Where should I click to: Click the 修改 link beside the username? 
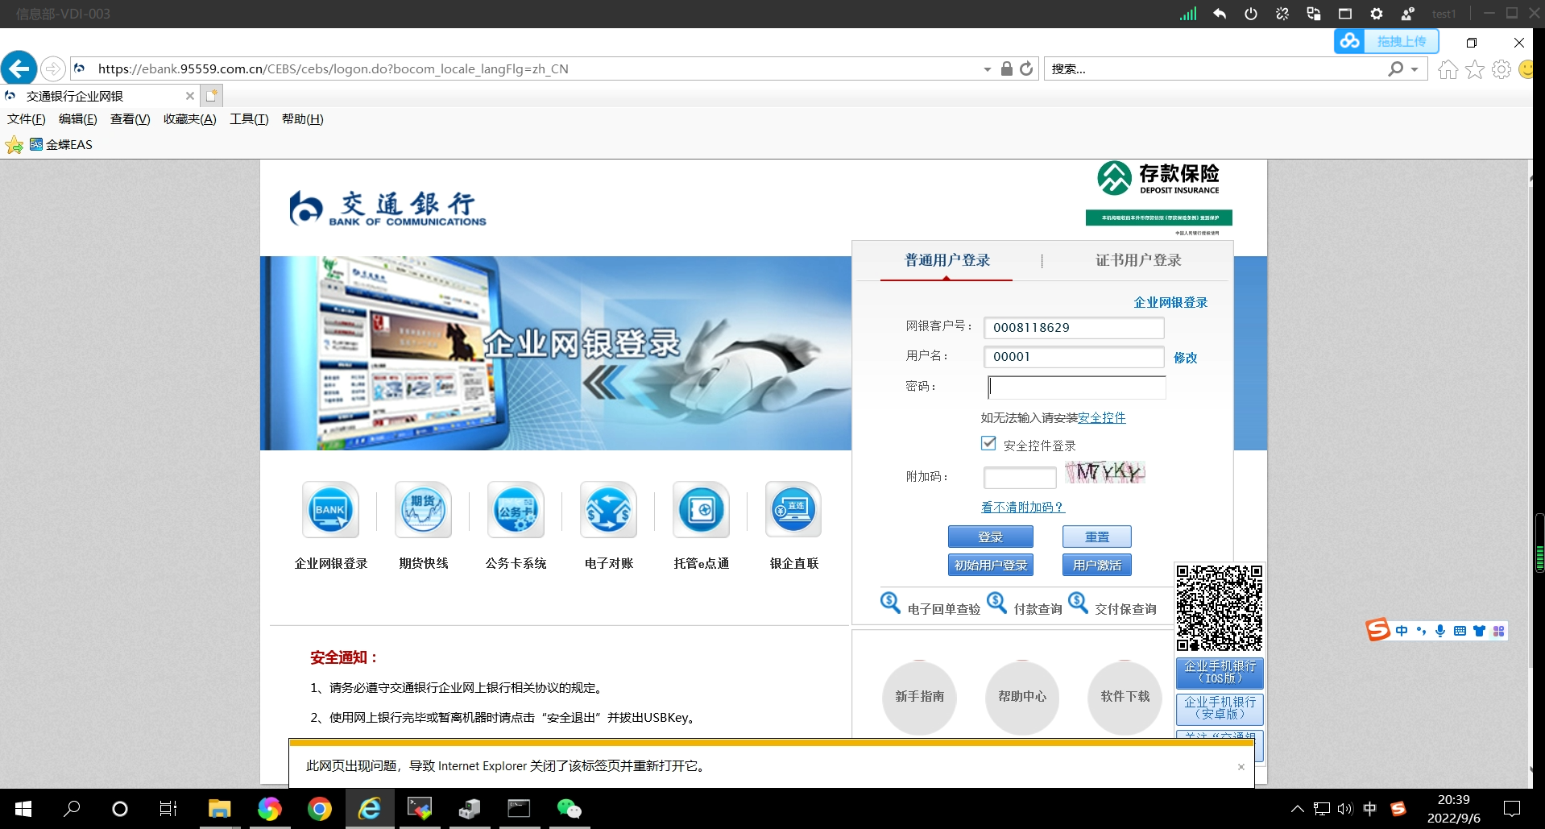tap(1186, 358)
